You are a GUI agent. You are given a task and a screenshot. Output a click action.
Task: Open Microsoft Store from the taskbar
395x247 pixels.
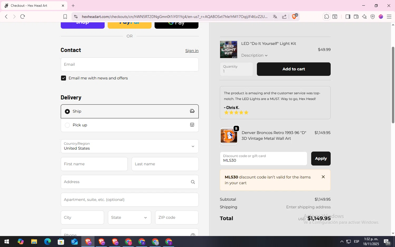pyautogui.click(x=61, y=241)
